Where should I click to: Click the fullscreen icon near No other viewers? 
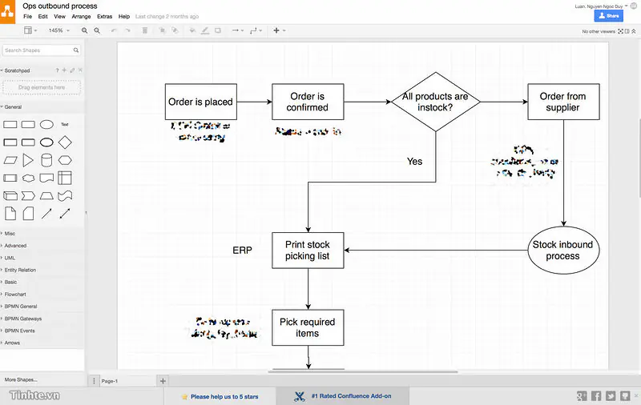pos(620,31)
